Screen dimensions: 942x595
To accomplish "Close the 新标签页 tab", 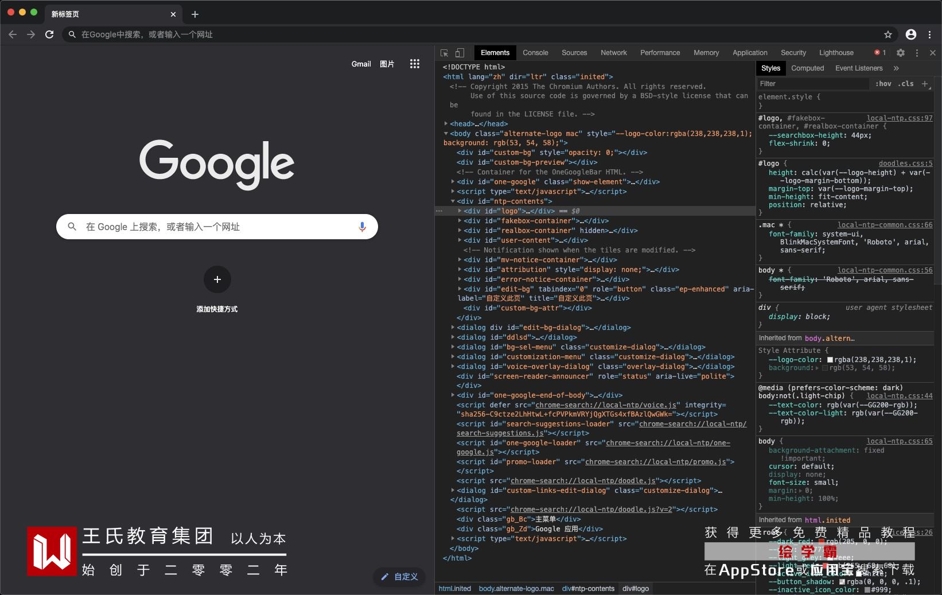I will 173,14.
